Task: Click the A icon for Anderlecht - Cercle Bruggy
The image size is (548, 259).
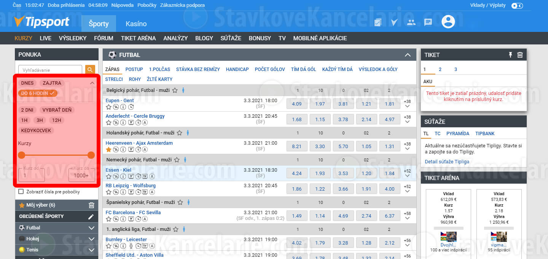Action: pos(145,123)
